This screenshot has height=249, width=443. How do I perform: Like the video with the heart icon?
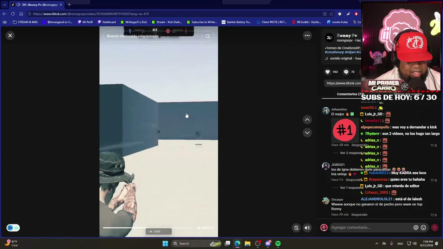click(327, 72)
